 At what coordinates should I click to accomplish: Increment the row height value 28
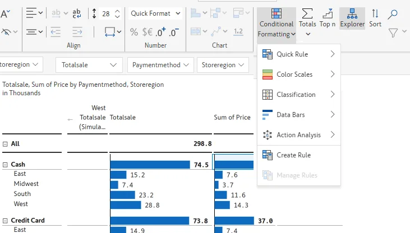(117, 11)
